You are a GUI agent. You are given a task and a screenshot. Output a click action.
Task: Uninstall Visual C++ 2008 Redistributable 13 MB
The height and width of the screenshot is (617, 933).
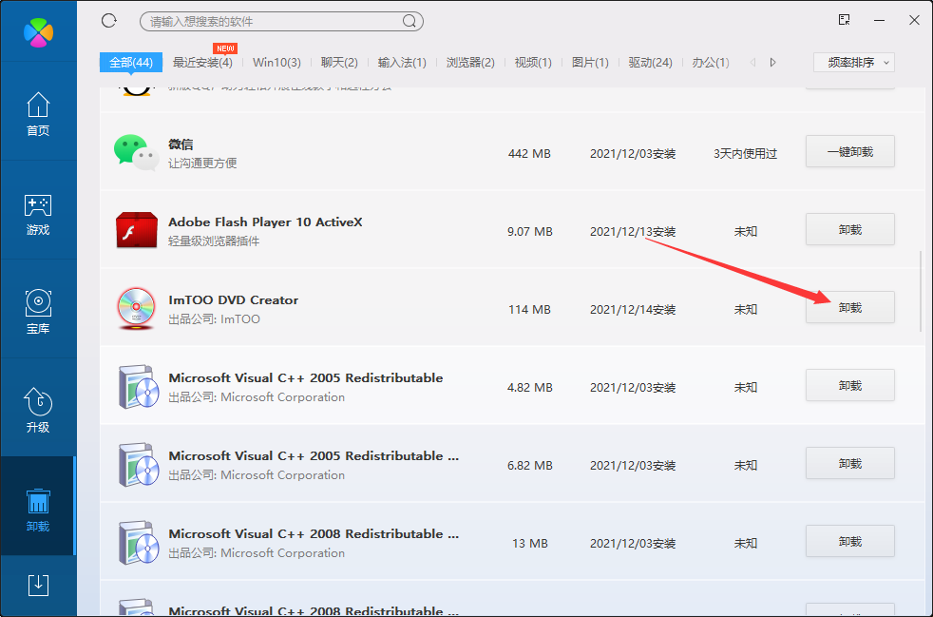pyautogui.click(x=850, y=541)
